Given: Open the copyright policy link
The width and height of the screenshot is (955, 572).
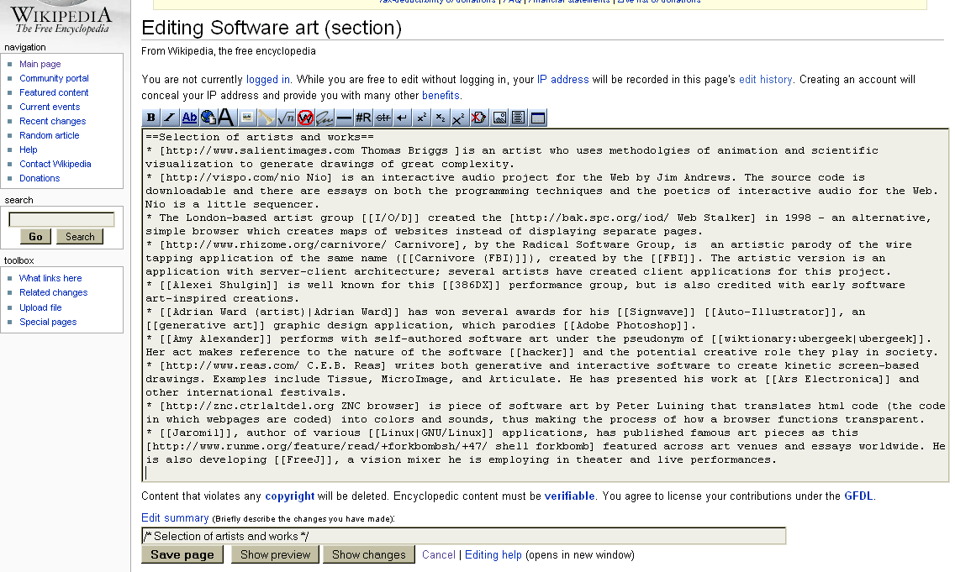Looking at the screenshot, I should 290,496.
